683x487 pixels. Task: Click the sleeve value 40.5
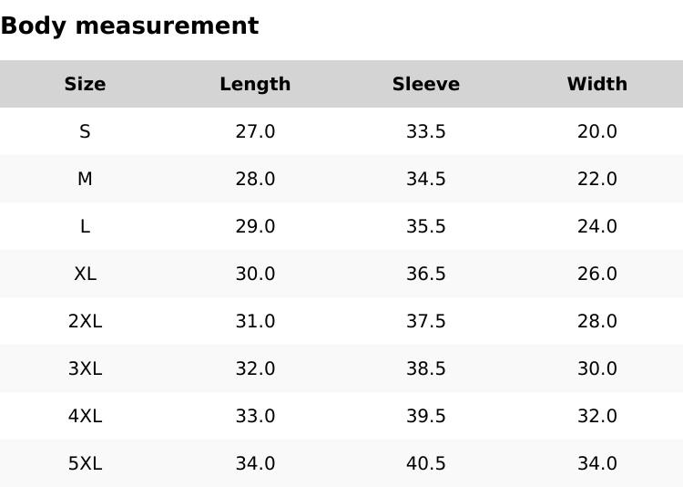pyautogui.click(x=425, y=464)
